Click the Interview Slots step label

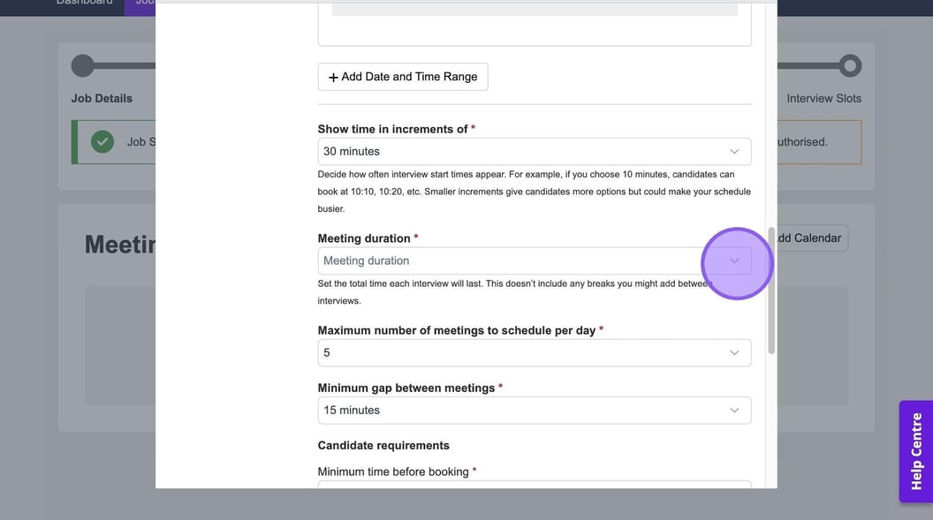(823, 98)
